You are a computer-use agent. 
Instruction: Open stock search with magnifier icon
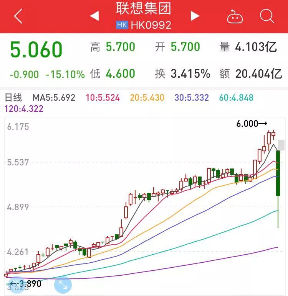266,16
